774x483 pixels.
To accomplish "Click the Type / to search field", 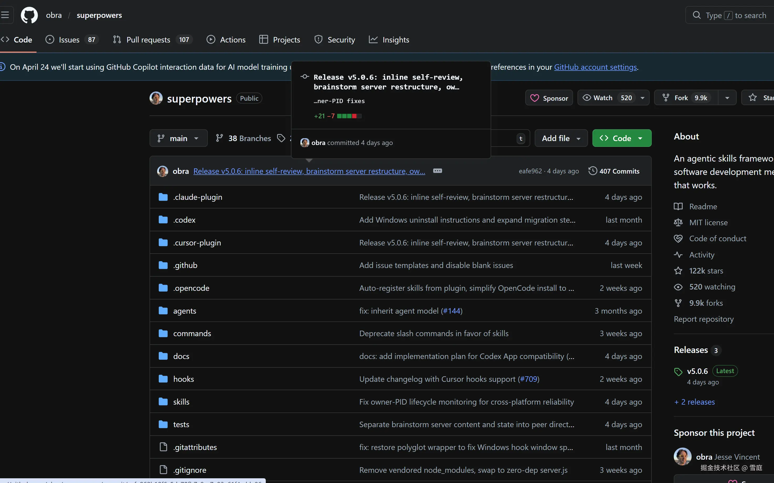I will click(x=735, y=15).
